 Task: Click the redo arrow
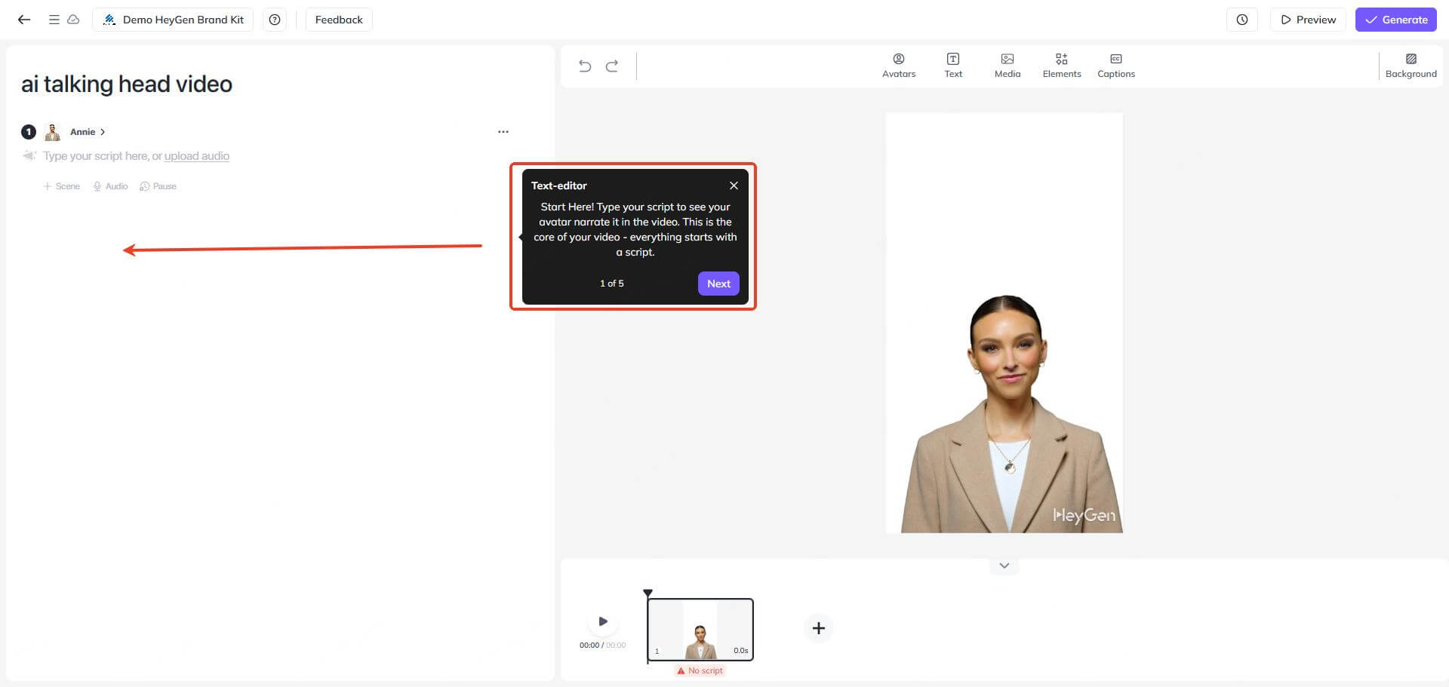(x=612, y=66)
